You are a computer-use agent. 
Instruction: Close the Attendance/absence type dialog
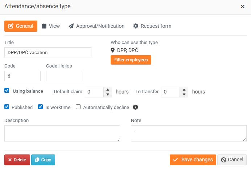pos(242,6)
